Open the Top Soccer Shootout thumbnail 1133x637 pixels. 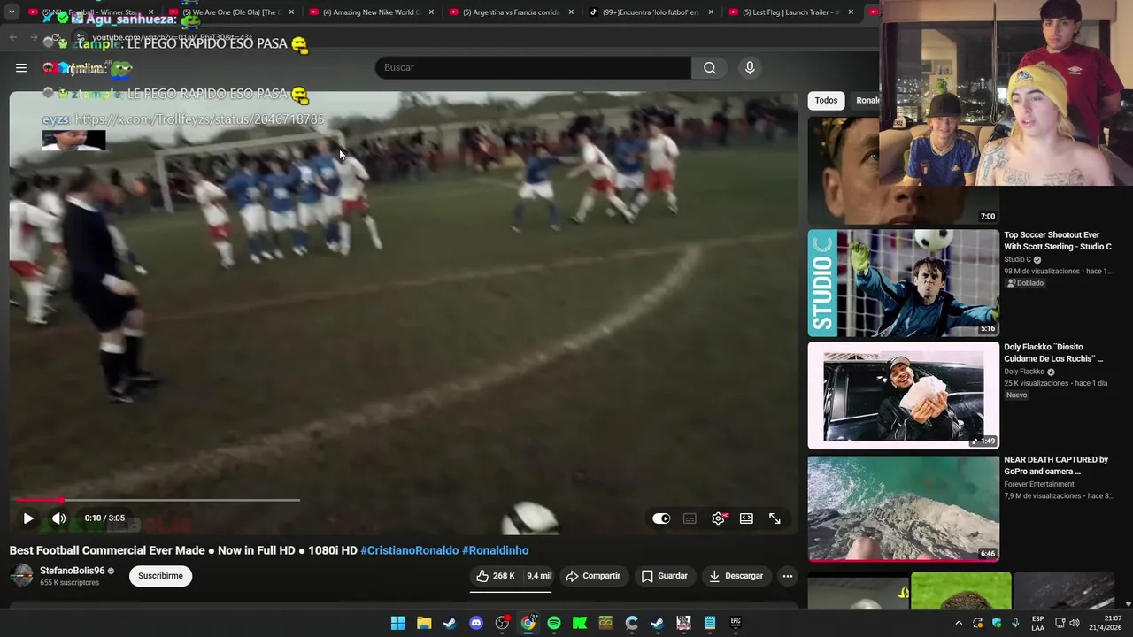(903, 283)
